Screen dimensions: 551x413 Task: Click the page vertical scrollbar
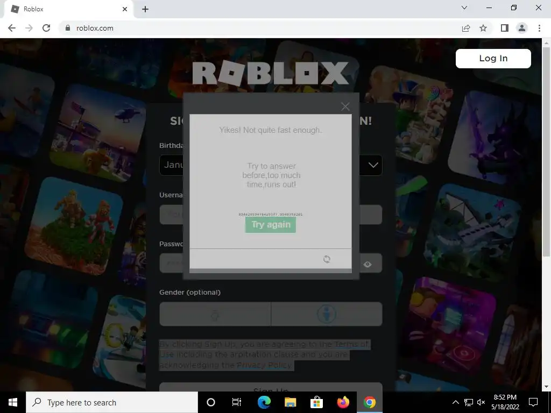pos(546,151)
